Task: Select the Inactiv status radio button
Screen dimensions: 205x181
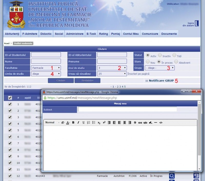Action: point(160,55)
